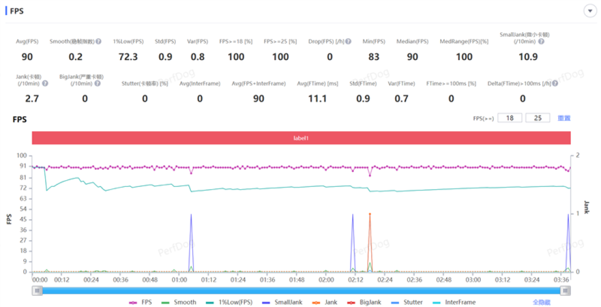Click help icon next to Jank(/10min)
Image resolution: width=601 pixels, height=307 pixels.
click(45, 83)
